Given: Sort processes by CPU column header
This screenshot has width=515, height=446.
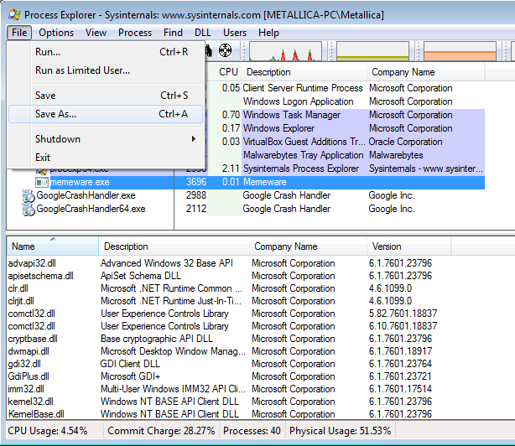Looking at the screenshot, I should (225, 72).
